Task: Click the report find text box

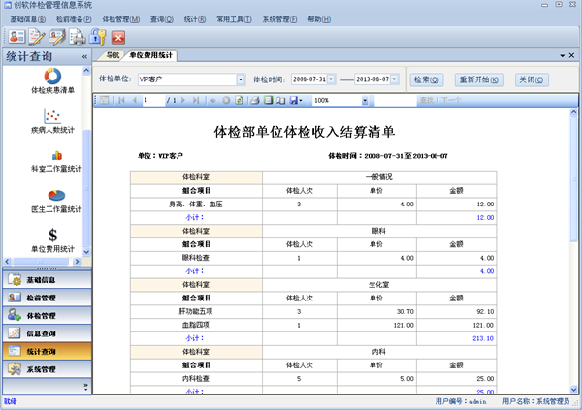Action: click(396, 101)
